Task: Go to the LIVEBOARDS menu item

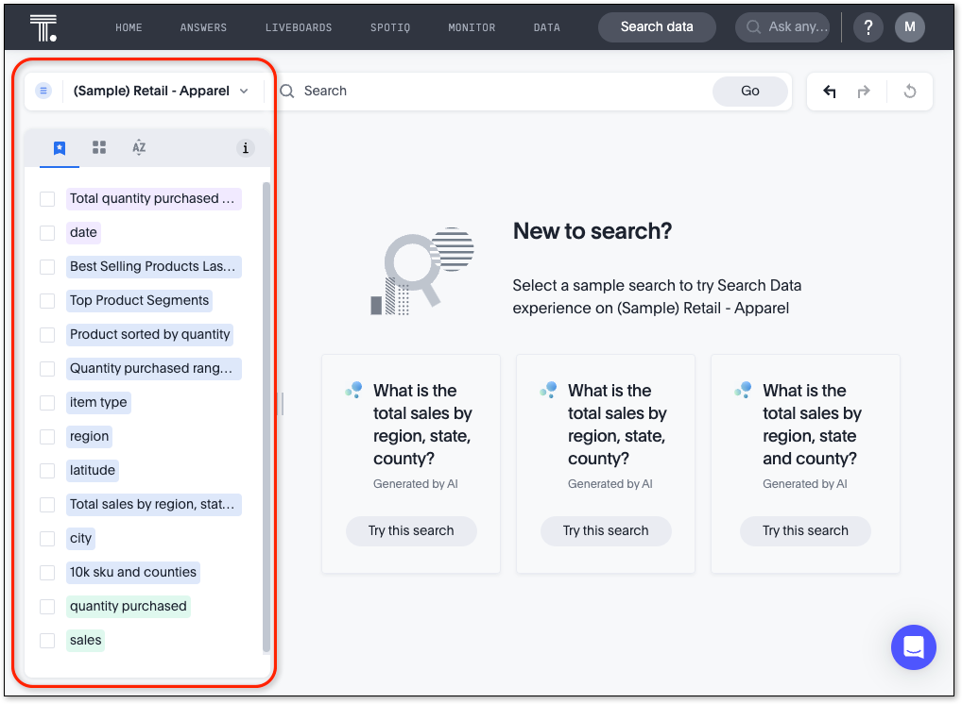Action: click(x=299, y=27)
